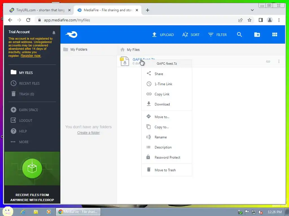Choose Password Protect from context menu
The width and height of the screenshot is (289, 216).
(167, 157)
